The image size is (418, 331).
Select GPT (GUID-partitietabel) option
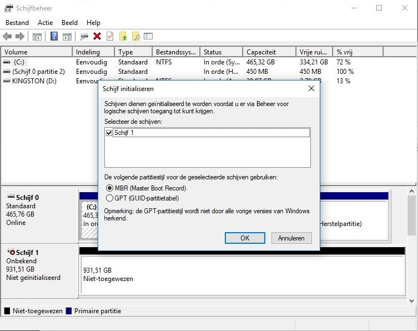click(x=109, y=198)
